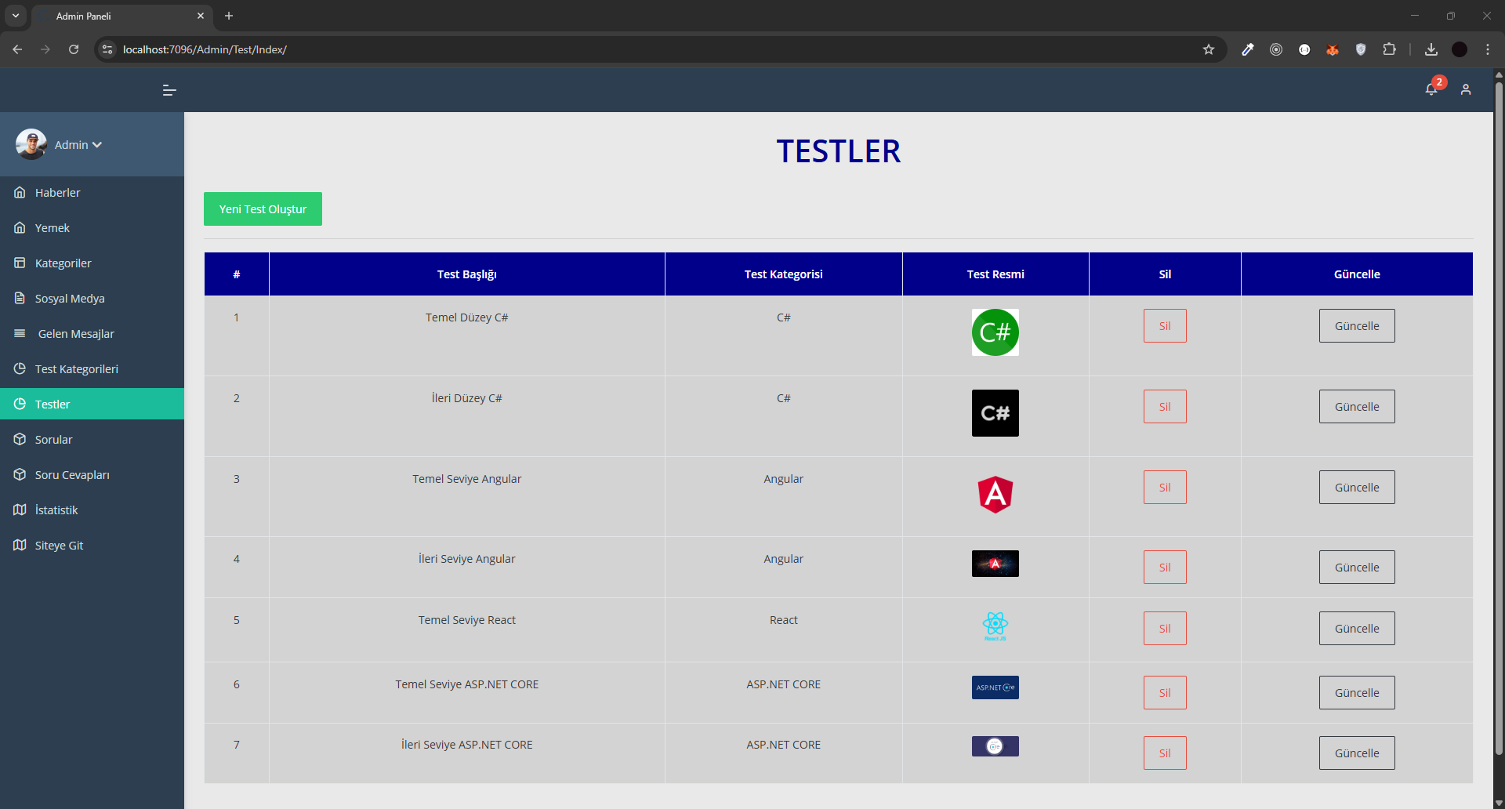Click Güncelle for İleri Seviye ASP.NET CORE
This screenshot has width=1505, height=809.
pos(1357,753)
